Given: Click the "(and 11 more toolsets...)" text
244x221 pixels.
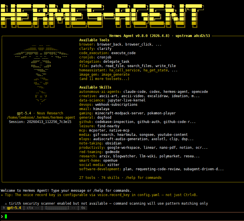Looking at the screenshot, I should (104, 79).
